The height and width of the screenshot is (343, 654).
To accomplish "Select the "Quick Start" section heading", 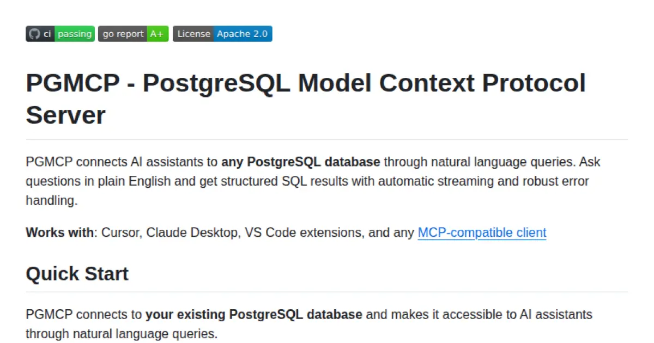I will tap(77, 273).
